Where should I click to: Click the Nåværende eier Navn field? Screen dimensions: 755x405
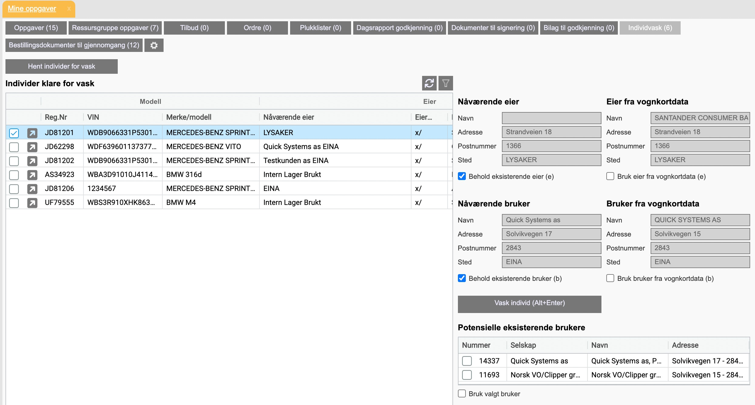551,118
